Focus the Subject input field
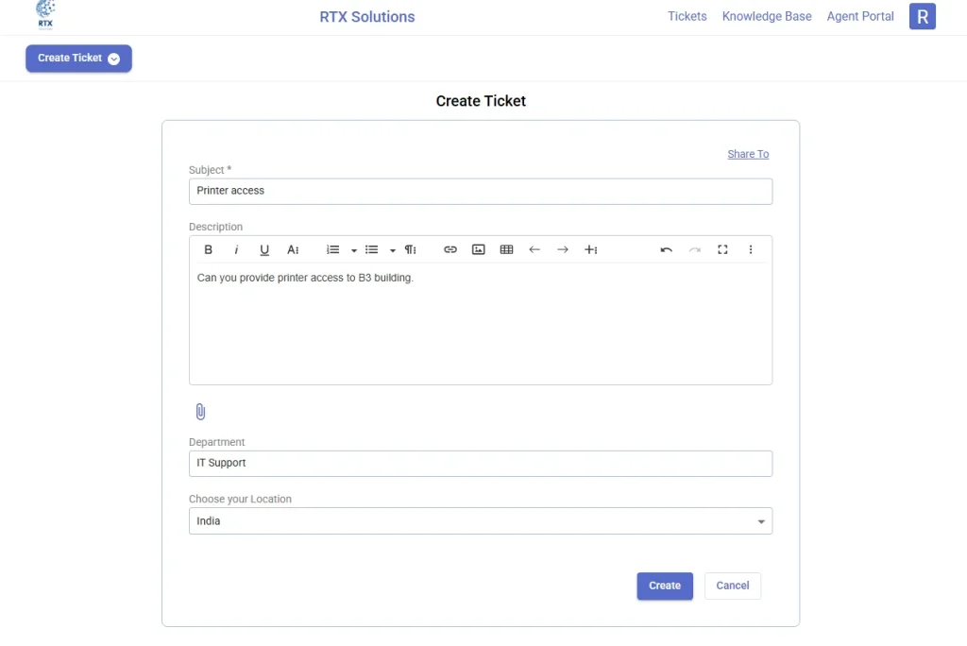 point(481,192)
